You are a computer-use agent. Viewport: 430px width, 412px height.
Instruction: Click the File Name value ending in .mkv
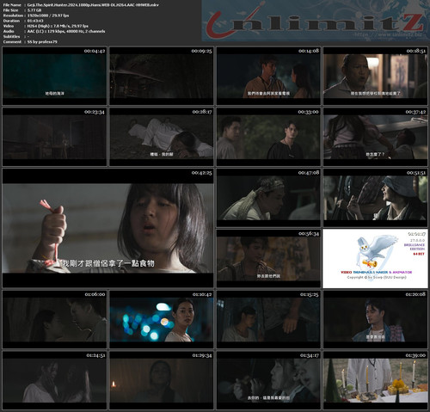93,5
